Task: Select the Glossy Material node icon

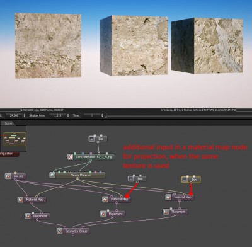Action: 52,175
